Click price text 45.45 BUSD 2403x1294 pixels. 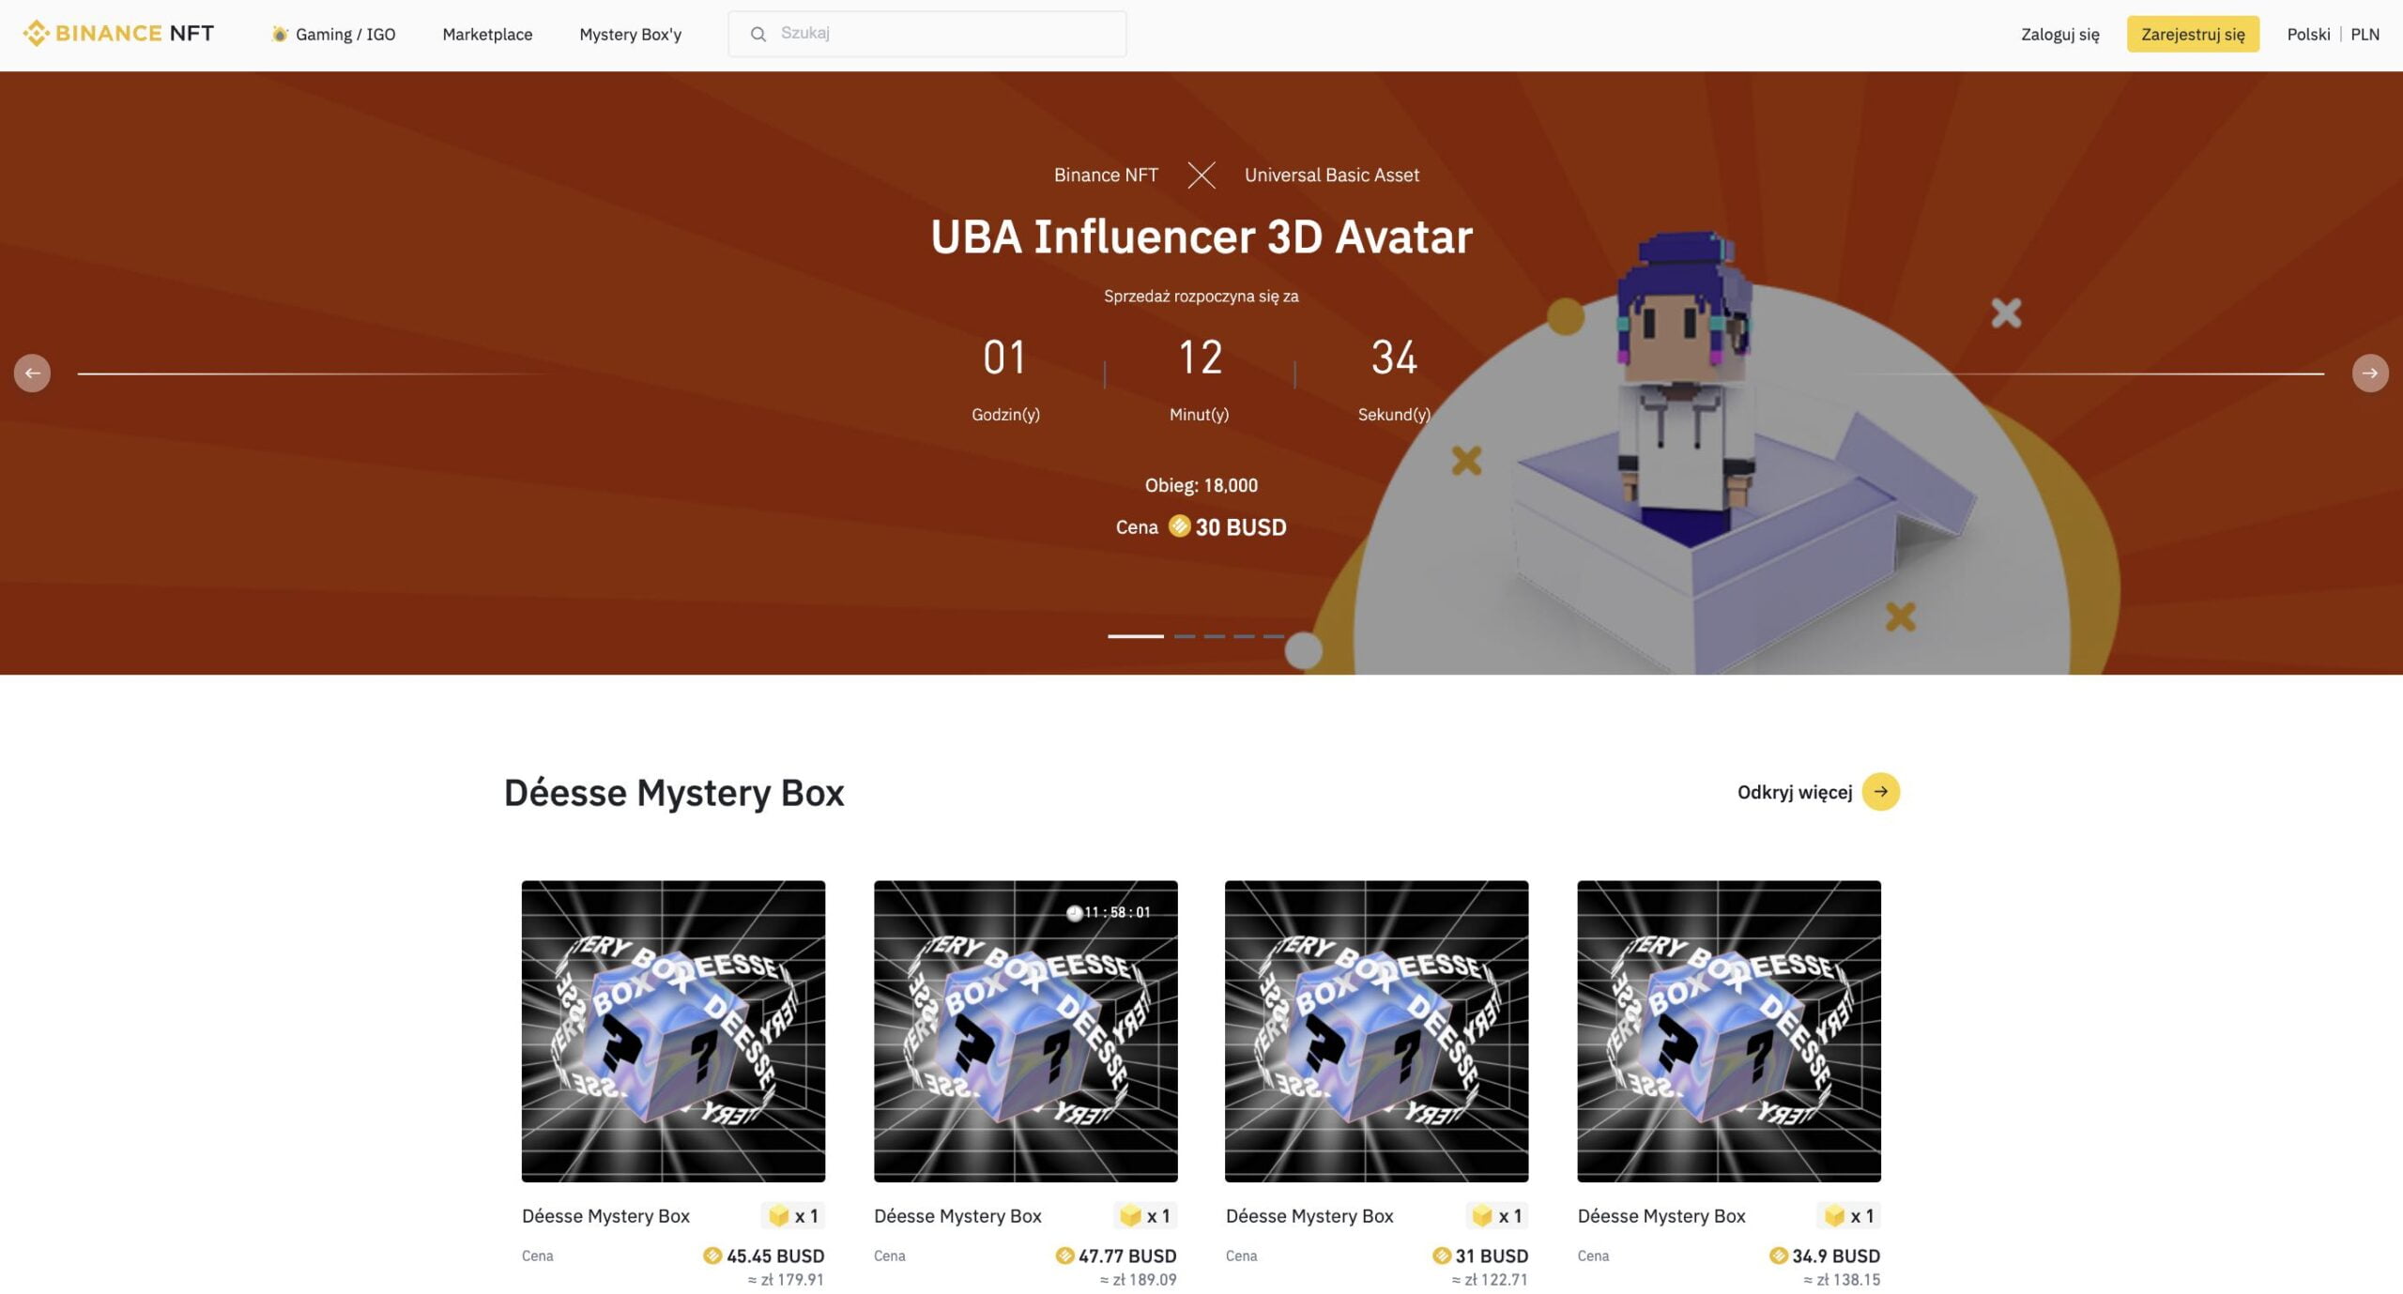click(x=775, y=1256)
